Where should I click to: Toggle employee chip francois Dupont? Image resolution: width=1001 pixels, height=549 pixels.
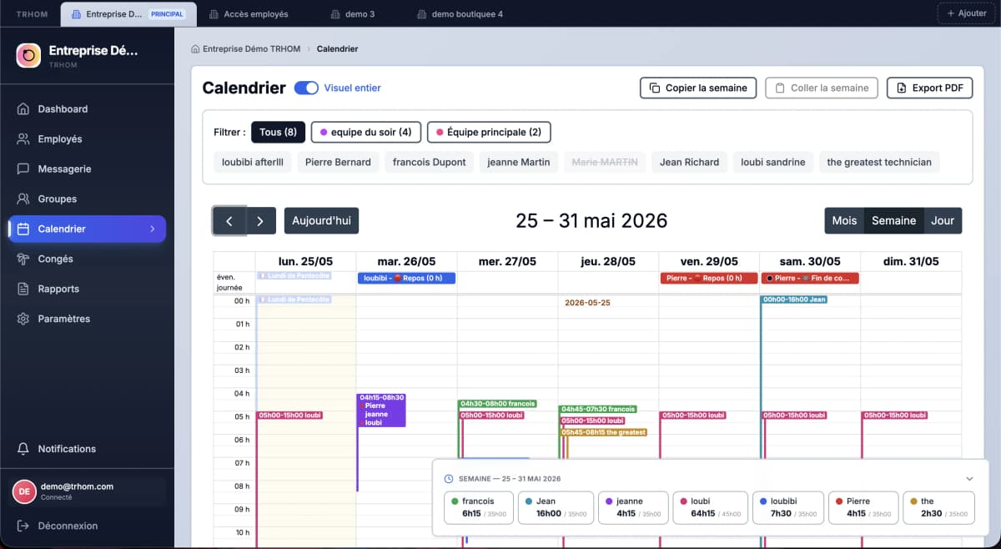(430, 162)
